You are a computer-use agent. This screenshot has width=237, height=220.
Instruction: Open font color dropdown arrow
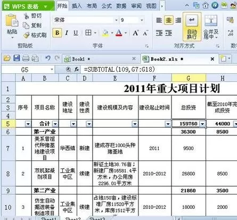coord(126,33)
